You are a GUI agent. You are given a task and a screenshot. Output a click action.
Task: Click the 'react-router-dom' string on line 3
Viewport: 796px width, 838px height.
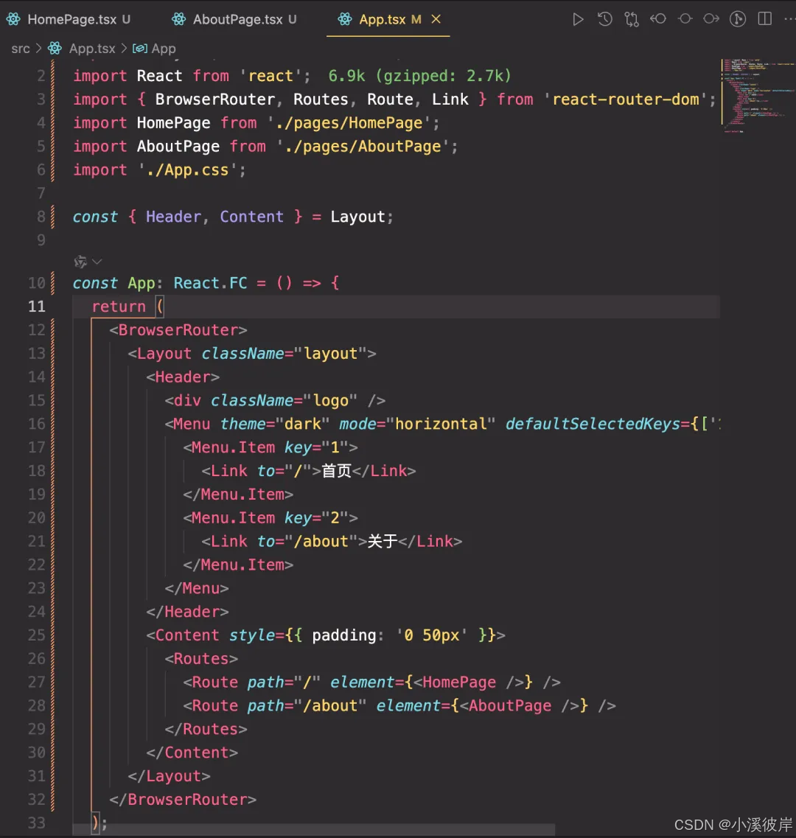point(626,99)
